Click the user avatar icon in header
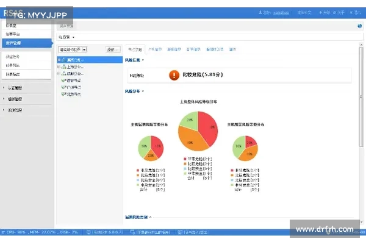366x244 pixels. 261,12
